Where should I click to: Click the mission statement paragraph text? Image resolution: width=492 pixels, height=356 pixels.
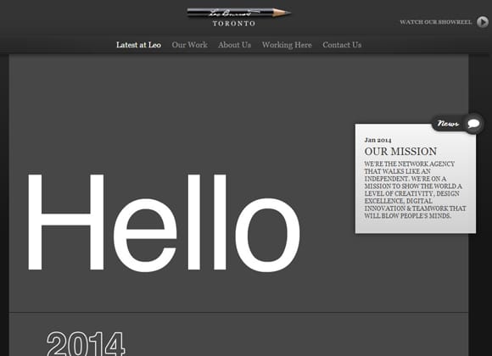(x=415, y=190)
